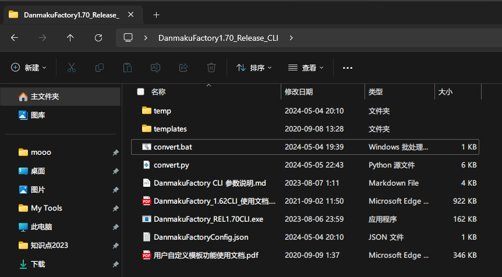Open the three-dot See more menu
502x277 pixels.
(347, 68)
